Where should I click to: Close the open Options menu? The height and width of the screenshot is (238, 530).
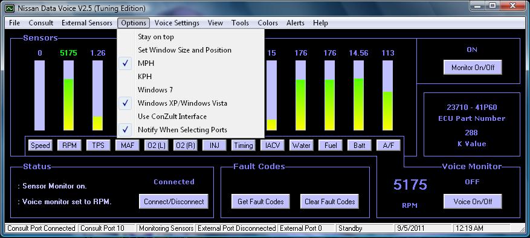(x=134, y=23)
